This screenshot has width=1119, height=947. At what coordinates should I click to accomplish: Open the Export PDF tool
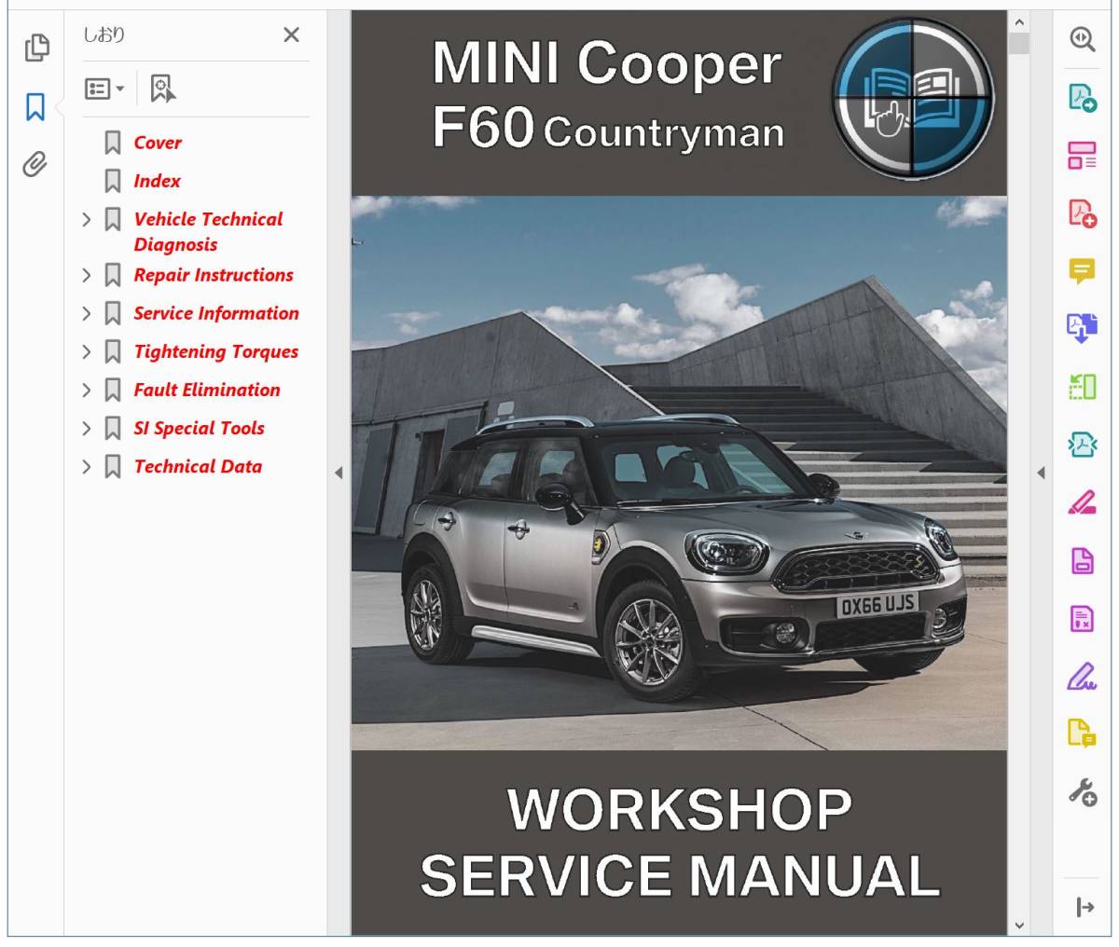1082,97
